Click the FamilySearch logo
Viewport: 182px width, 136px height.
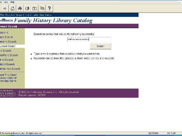click(x=7, y=20)
